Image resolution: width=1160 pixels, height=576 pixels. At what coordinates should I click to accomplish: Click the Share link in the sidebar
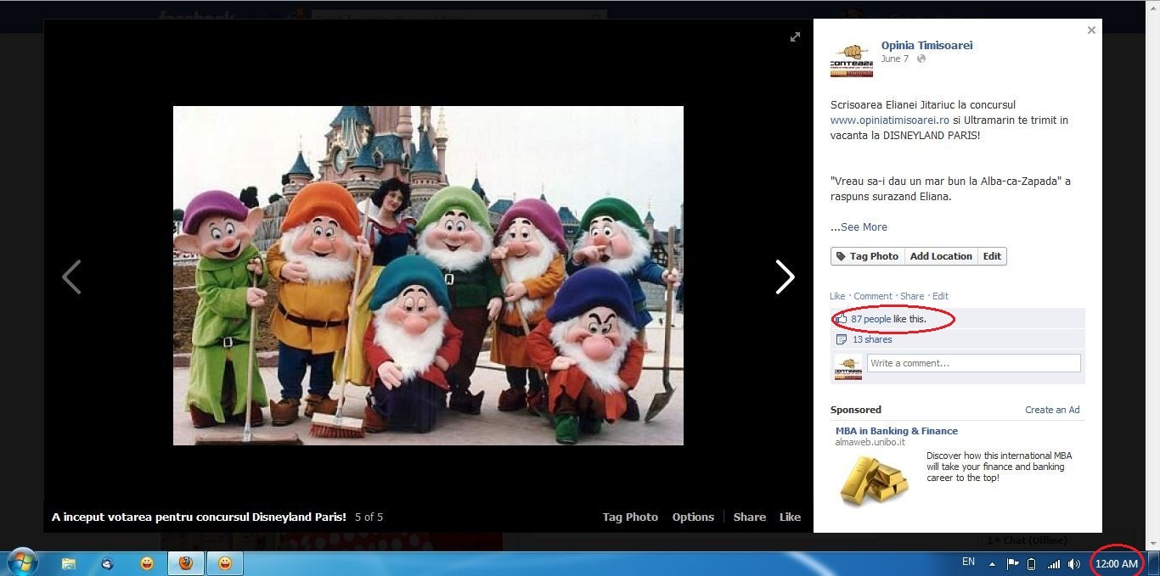[x=912, y=296]
